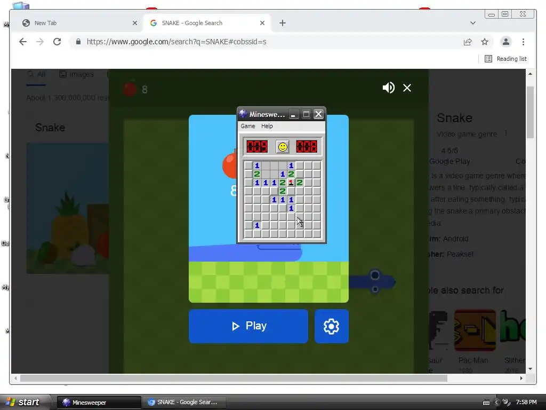Select SNAKE Google Search in the taskbar
Screen dimensions: 546x410
coord(184,403)
